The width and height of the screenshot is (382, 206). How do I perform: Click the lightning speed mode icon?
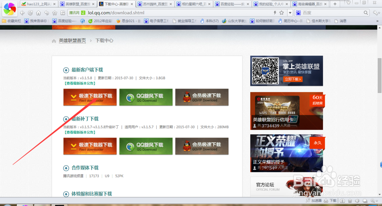275,13
